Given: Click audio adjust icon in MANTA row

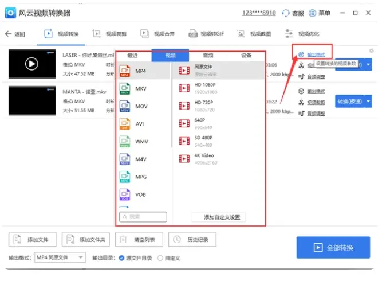Looking at the screenshot, I should click(x=301, y=114).
